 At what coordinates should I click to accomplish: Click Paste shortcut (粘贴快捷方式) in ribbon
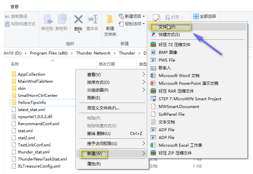(x=20, y=24)
